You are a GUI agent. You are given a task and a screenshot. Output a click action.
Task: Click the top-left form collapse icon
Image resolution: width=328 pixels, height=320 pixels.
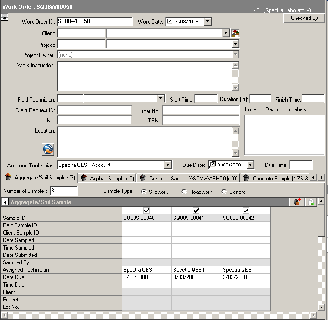coord(5,18)
